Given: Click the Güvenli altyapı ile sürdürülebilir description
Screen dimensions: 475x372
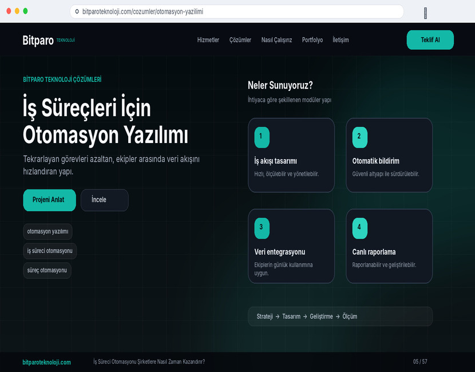Looking at the screenshot, I should pos(385,174).
